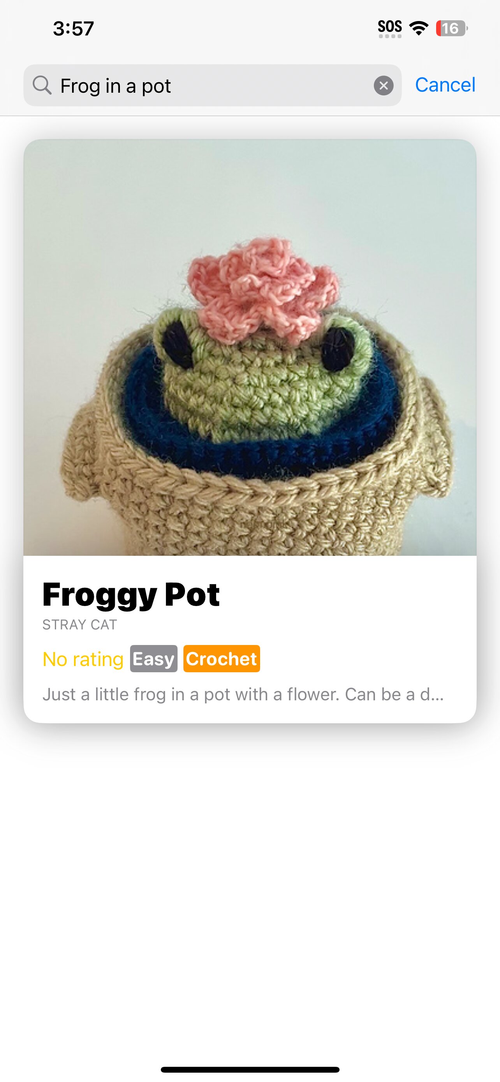Cancel the search
The image size is (500, 1082).
click(x=445, y=85)
